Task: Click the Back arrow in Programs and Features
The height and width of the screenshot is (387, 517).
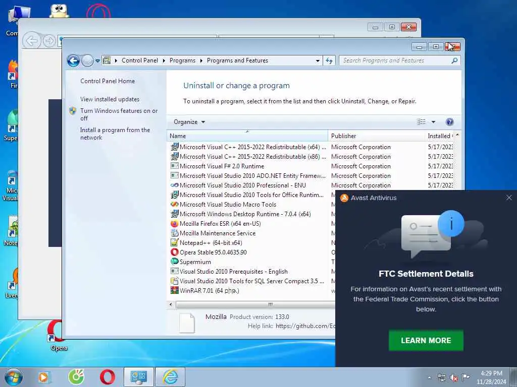Action: (x=73, y=60)
